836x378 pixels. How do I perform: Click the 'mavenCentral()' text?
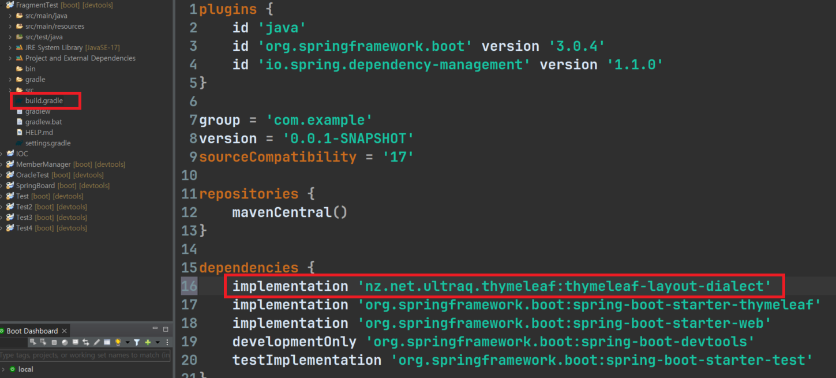(290, 212)
